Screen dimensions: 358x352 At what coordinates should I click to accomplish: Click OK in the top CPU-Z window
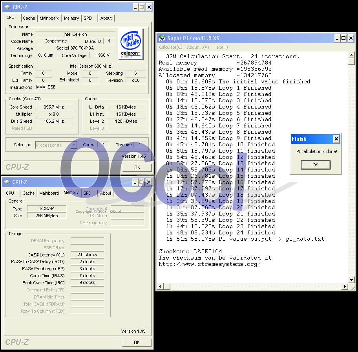coord(137,168)
